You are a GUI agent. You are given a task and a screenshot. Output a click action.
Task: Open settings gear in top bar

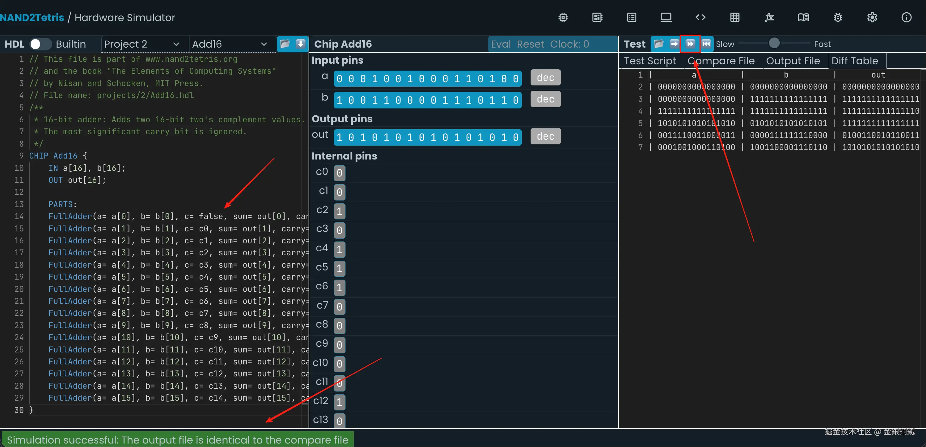(x=872, y=17)
